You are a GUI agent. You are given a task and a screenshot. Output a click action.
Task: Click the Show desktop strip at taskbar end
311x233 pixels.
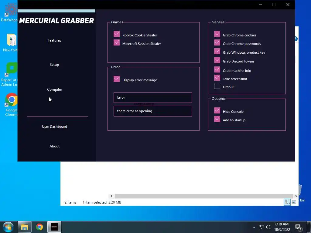(x=309, y=227)
